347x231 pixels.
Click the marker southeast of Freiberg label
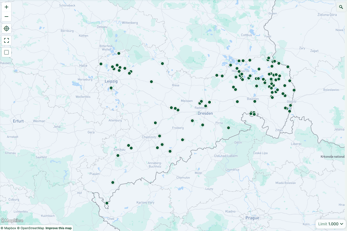point(183,140)
